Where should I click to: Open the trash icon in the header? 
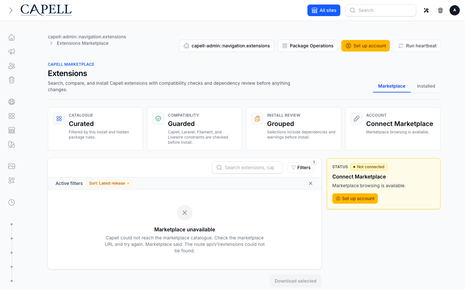pos(440,10)
